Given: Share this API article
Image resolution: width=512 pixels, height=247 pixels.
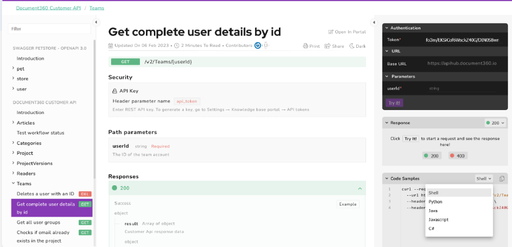Looking at the screenshot, I should 334,46.
